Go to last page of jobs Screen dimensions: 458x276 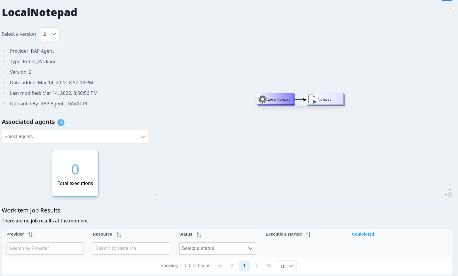[269, 266]
